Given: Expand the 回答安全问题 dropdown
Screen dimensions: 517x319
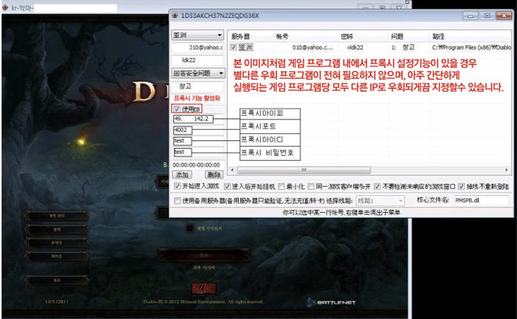Looking at the screenshot, I should coord(198,73).
